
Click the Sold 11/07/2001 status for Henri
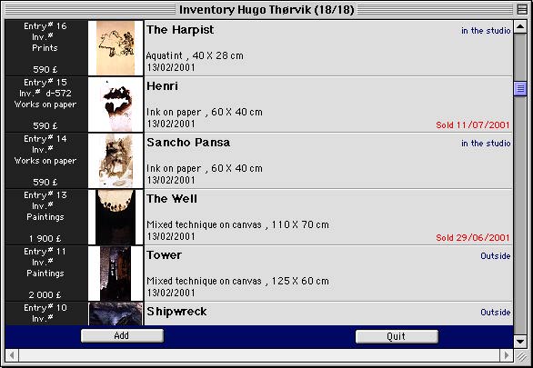(x=473, y=124)
